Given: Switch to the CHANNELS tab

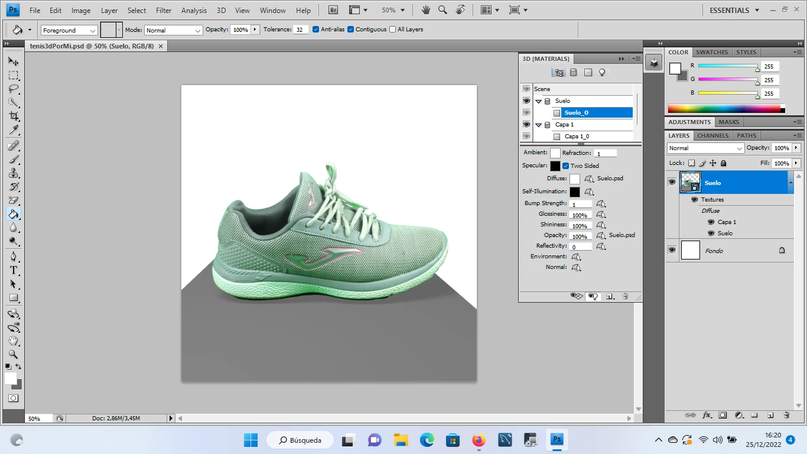Looking at the screenshot, I should [x=713, y=135].
